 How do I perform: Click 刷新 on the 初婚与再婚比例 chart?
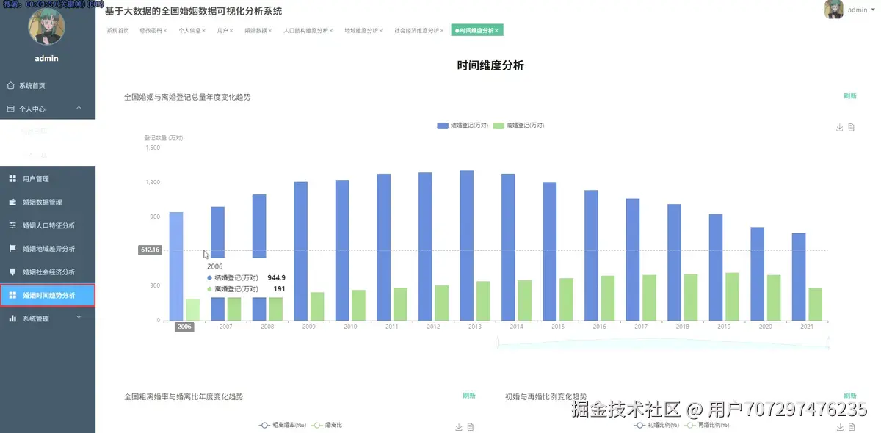[849, 395]
